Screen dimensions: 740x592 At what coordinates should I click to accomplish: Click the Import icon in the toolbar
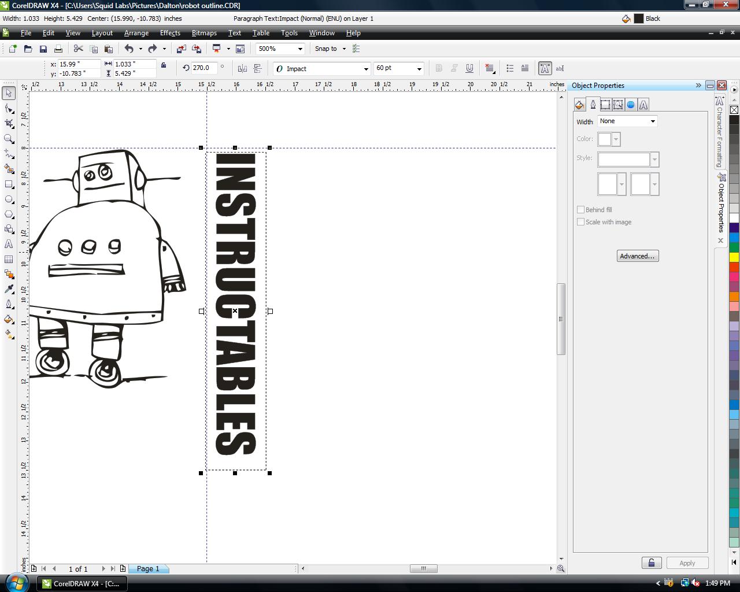coord(182,49)
